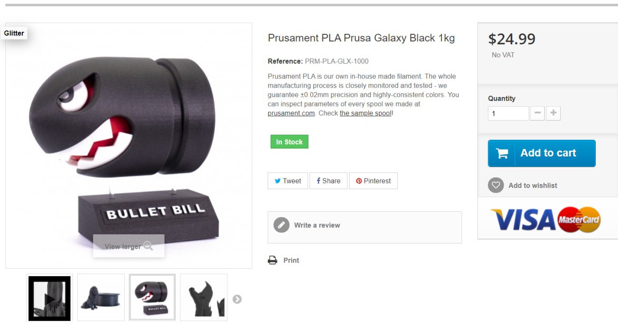Screen dimensions: 618x336
Task: Select the filament spool thumbnail
Action: pyautogui.click(x=101, y=297)
